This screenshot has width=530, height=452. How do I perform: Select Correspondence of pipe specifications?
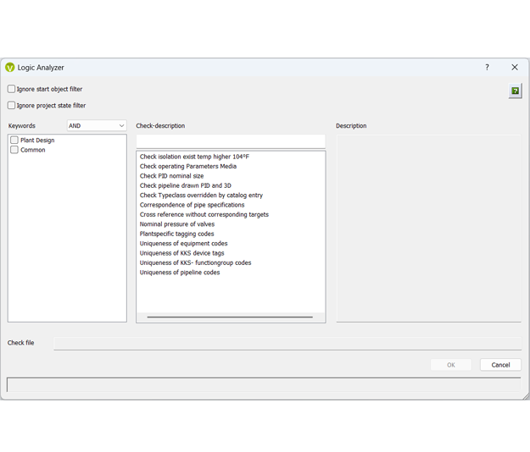tap(192, 205)
